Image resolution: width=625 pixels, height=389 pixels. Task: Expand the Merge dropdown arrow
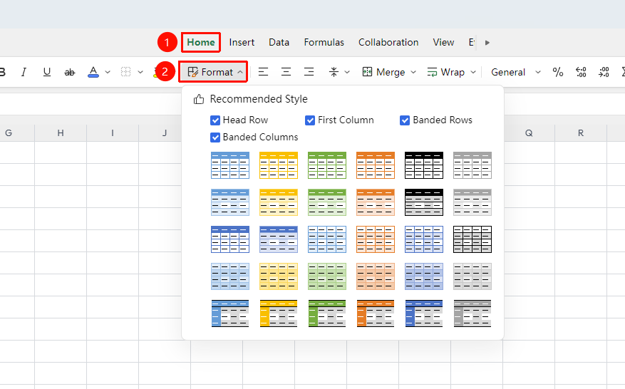[413, 72]
